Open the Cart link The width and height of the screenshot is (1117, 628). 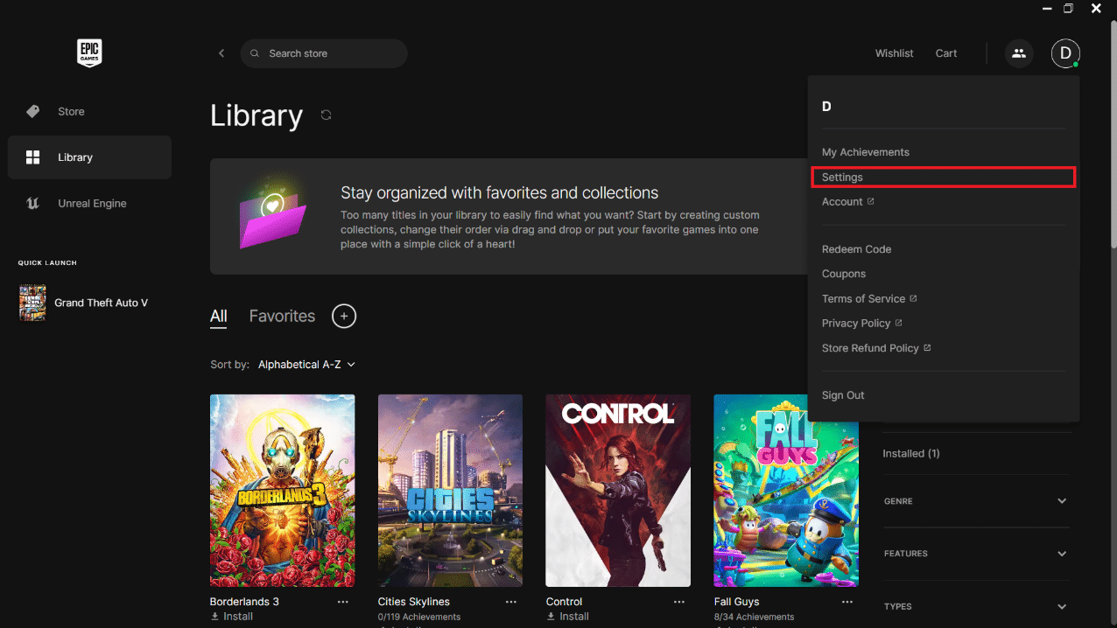coord(946,53)
